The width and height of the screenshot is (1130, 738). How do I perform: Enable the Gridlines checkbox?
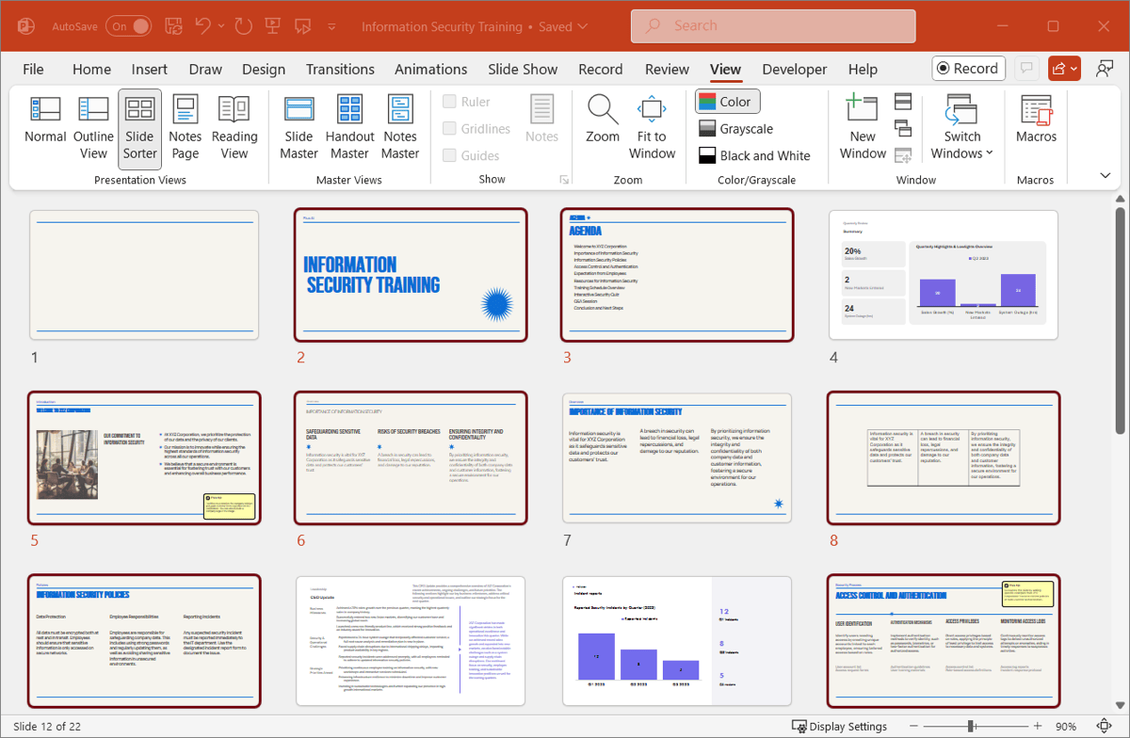coord(450,129)
